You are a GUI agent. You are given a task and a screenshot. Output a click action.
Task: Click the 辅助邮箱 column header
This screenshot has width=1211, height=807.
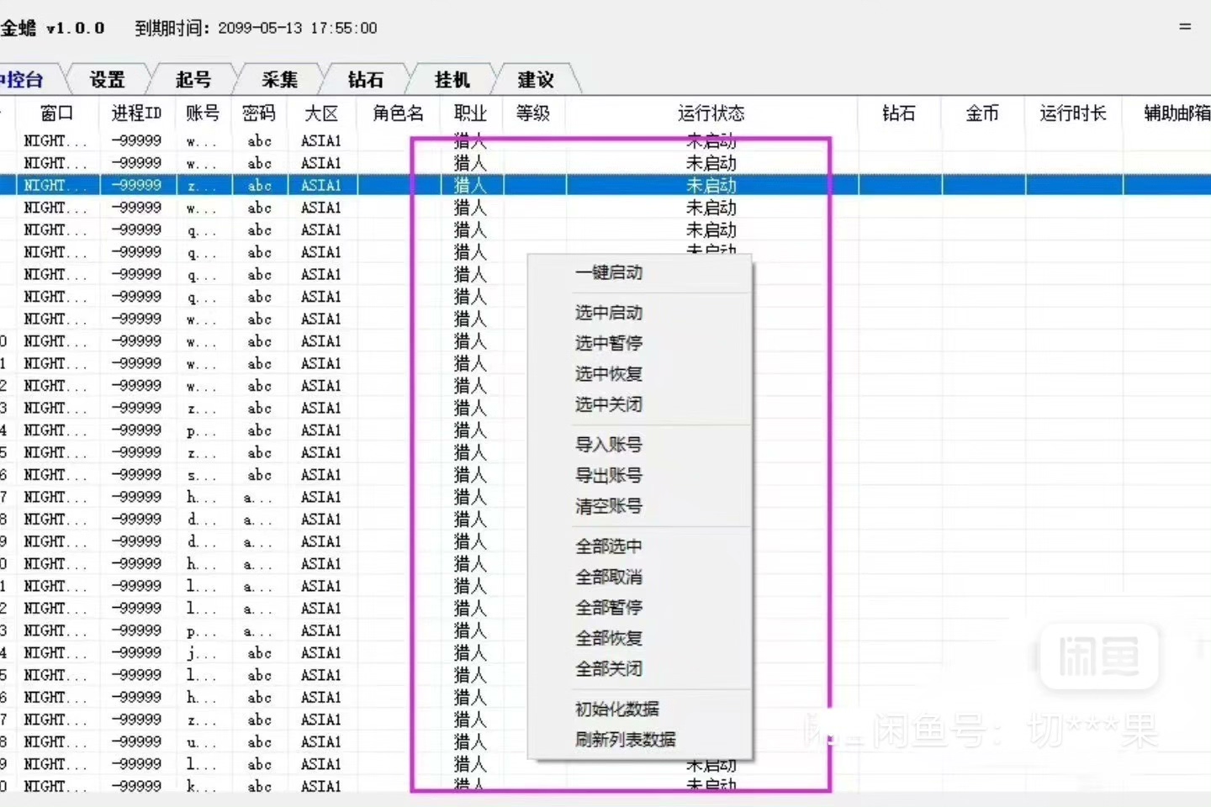1177,113
